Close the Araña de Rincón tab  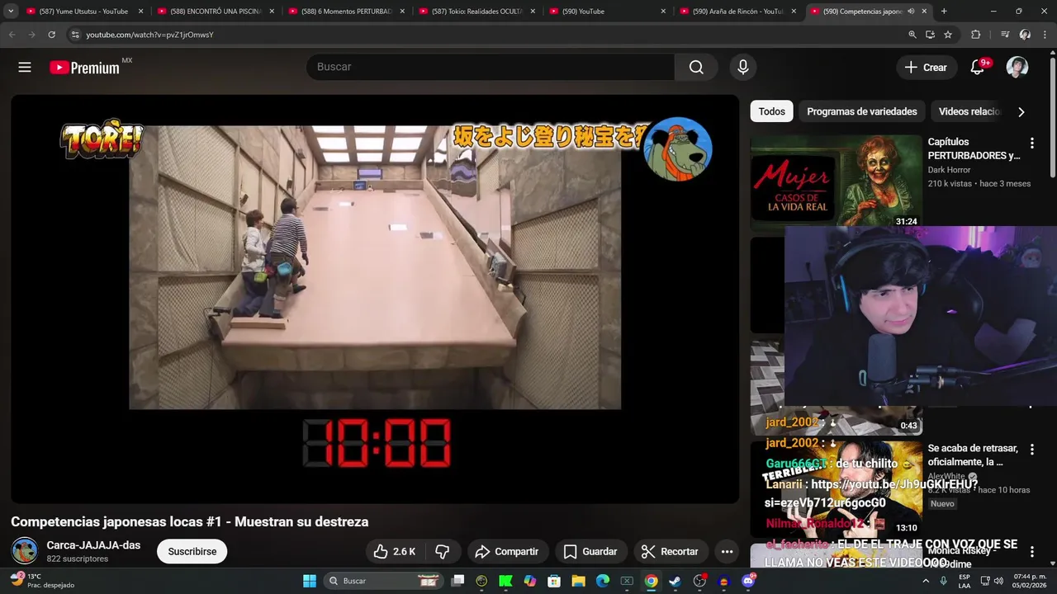coord(794,12)
